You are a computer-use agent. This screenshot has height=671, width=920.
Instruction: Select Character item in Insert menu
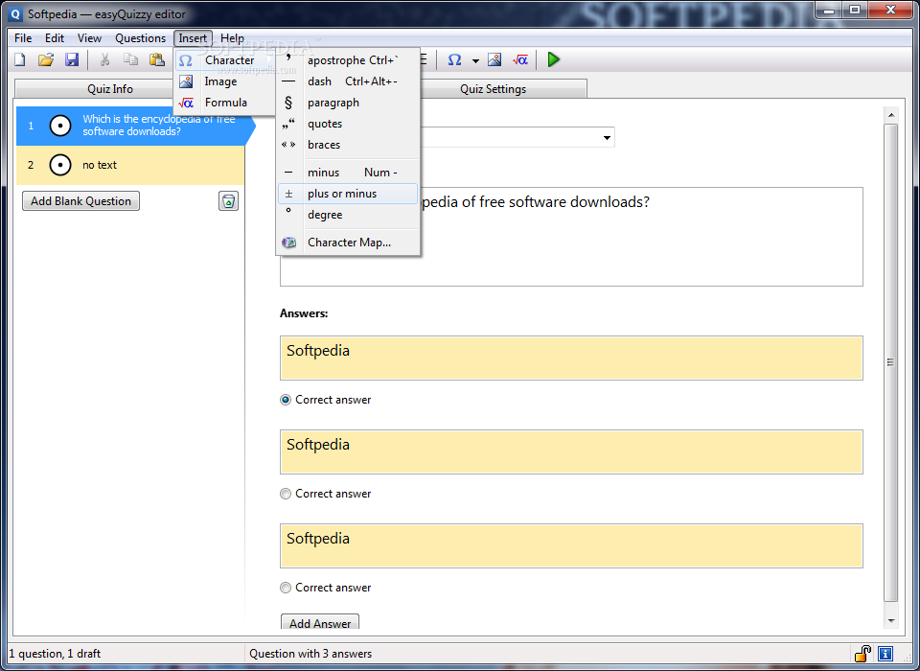225,60
